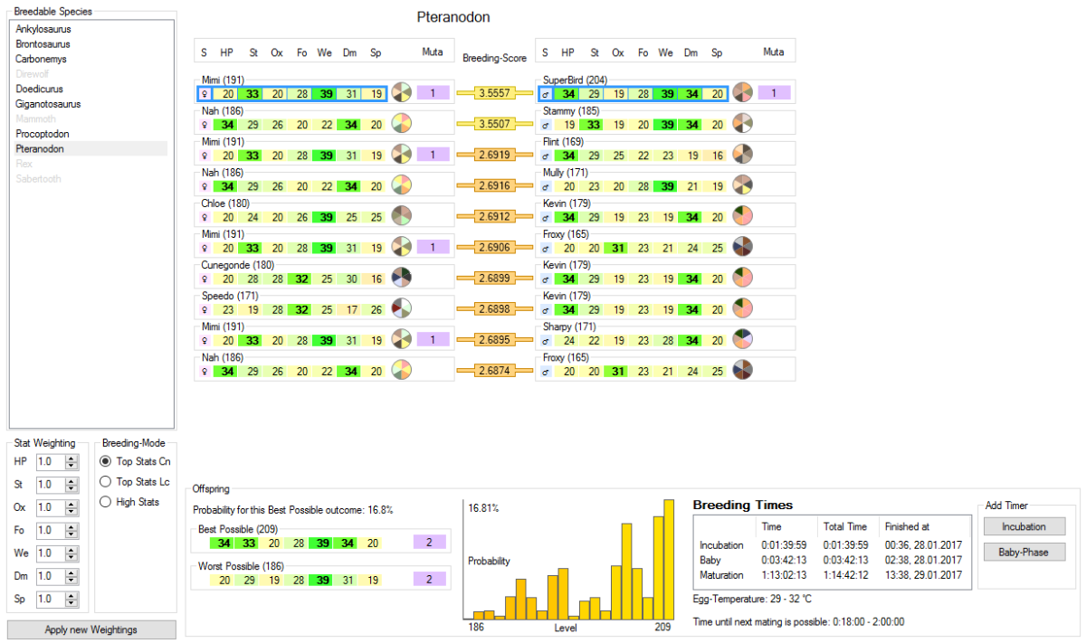1086x643 pixels.
Task: Add an Incubation timer
Action: tap(1024, 526)
